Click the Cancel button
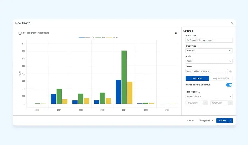248x145 pixels. [x=190, y=120]
